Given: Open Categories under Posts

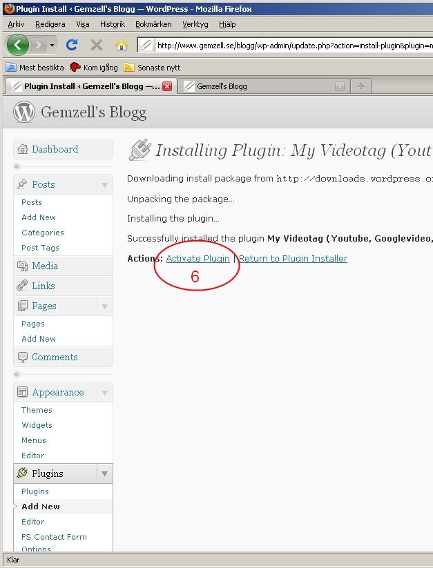Looking at the screenshot, I should pyautogui.click(x=43, y=233).
